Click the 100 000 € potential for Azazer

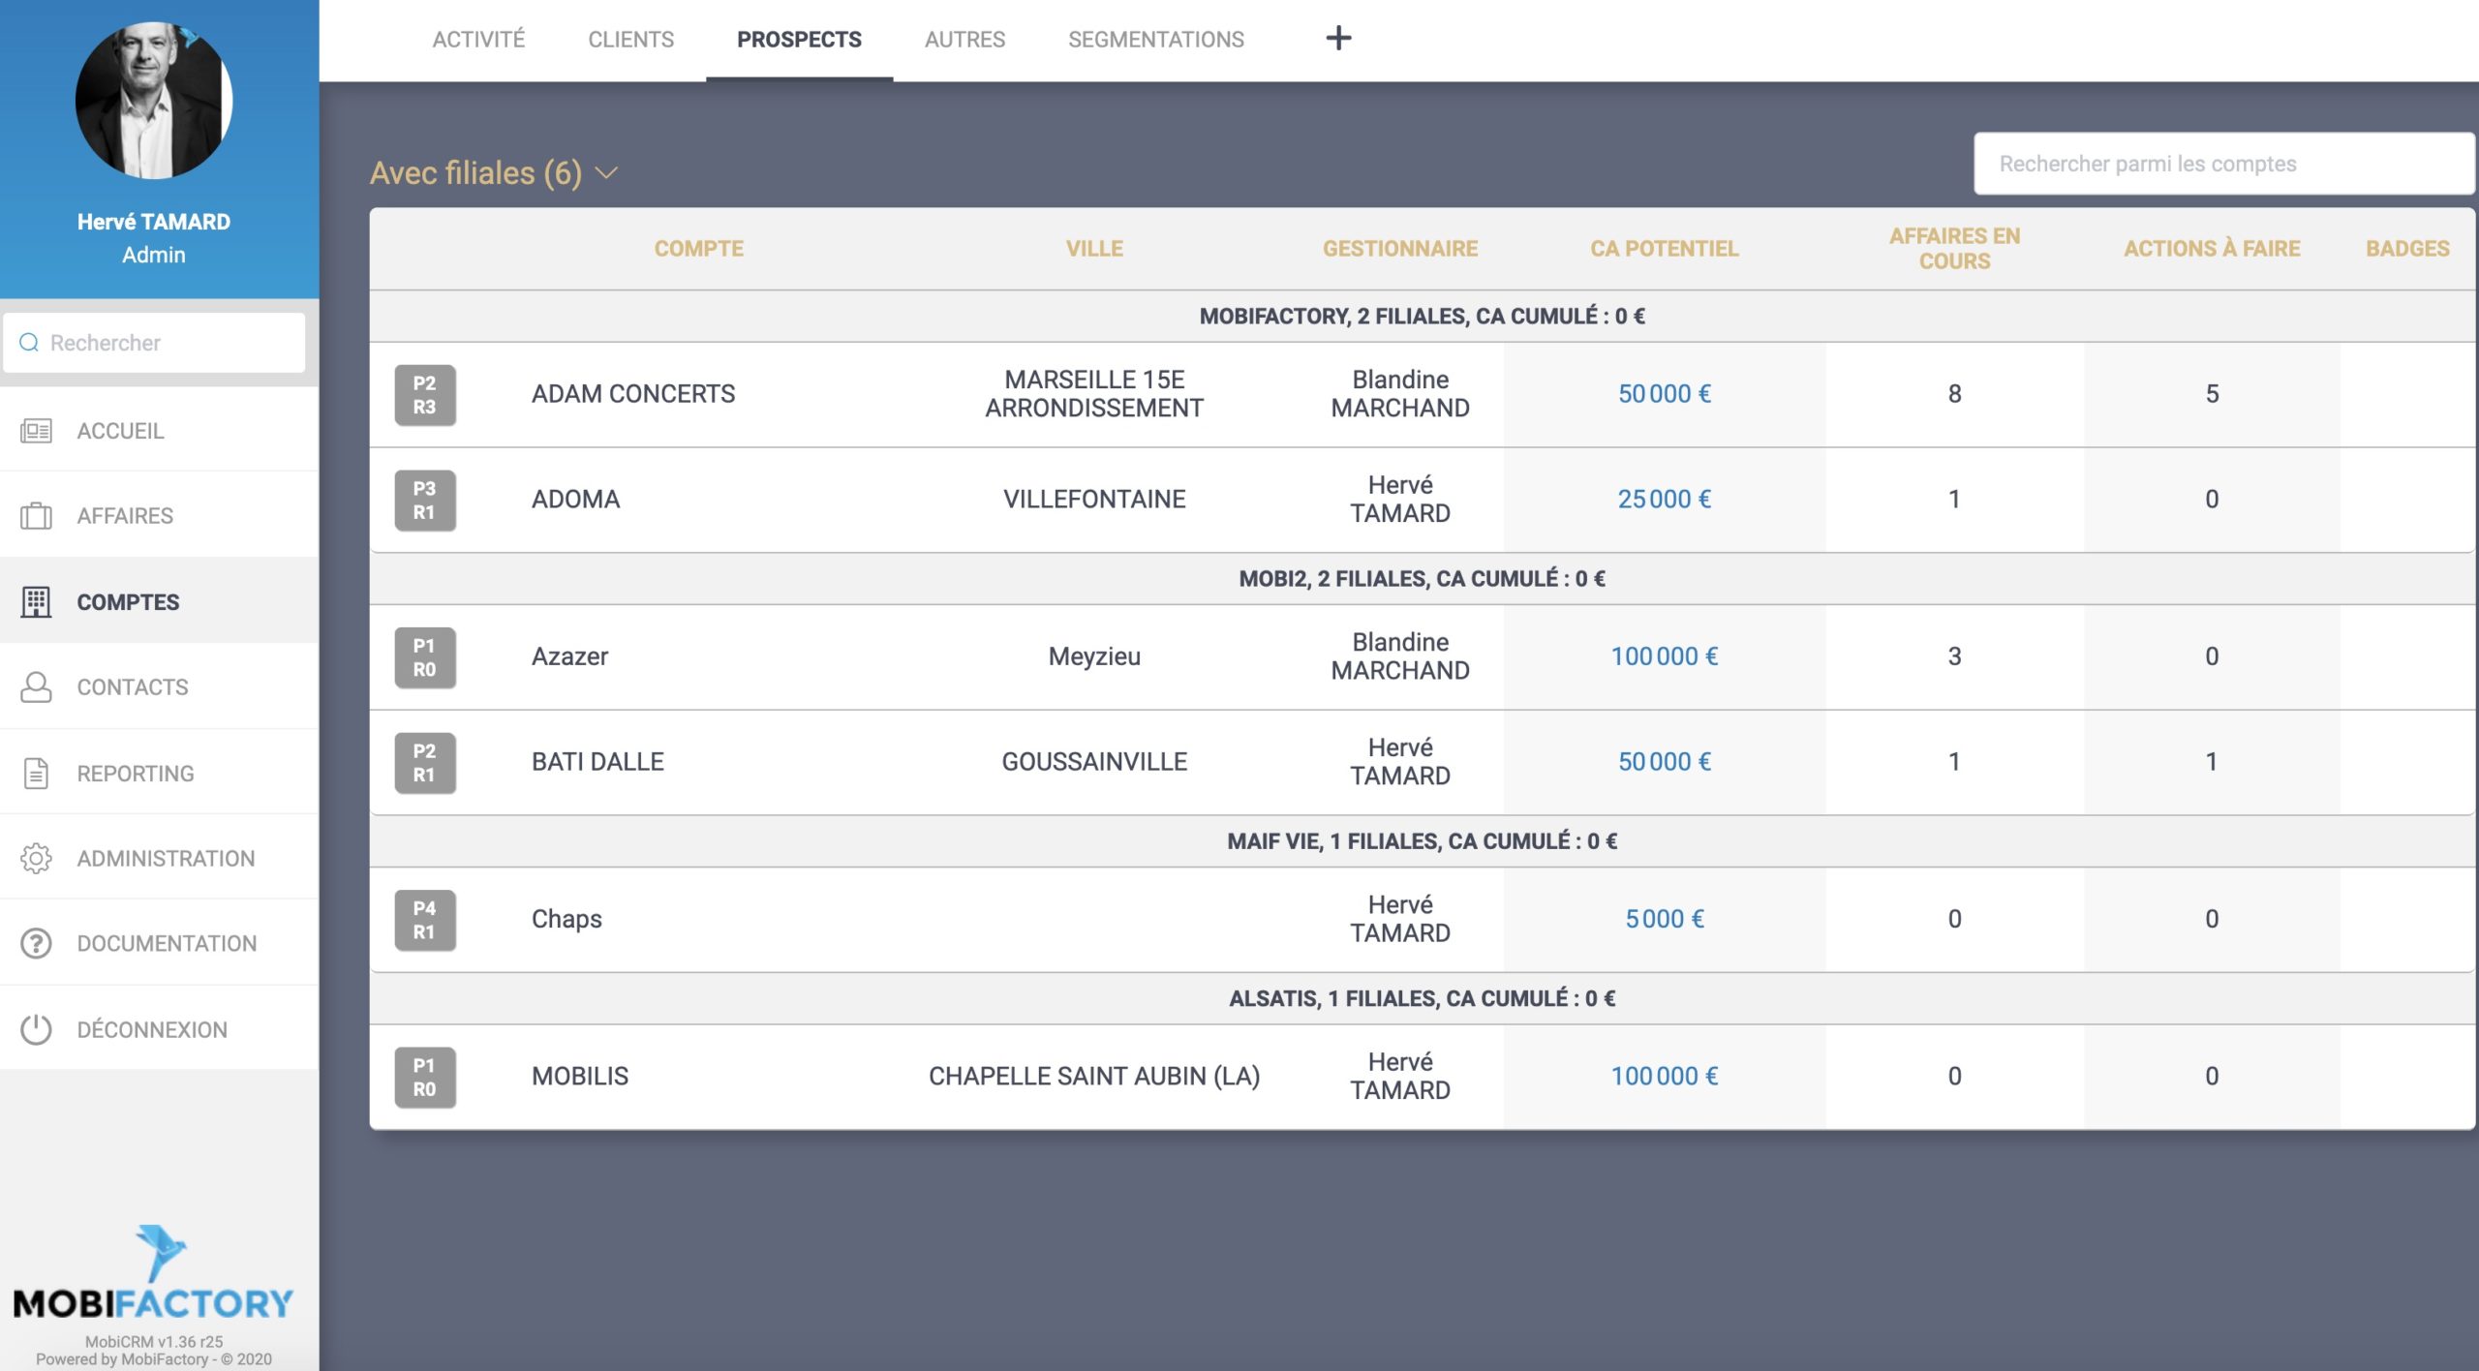click(x=1664, y=656)
